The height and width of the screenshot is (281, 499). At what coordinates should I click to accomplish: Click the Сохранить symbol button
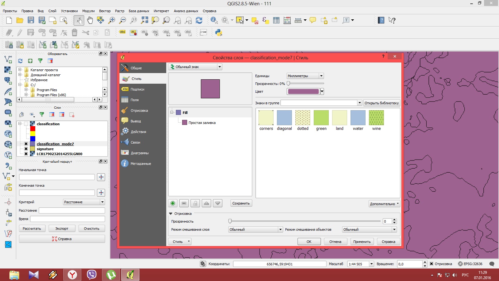241,203
